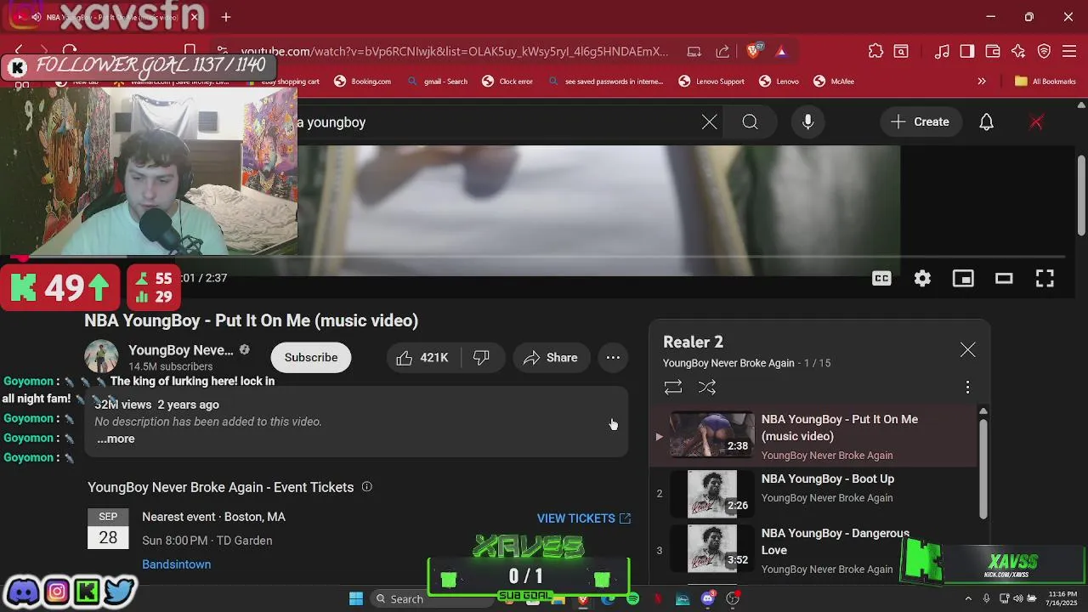
Task: Open the Brave Wallet icon
Action: (993, 51)
